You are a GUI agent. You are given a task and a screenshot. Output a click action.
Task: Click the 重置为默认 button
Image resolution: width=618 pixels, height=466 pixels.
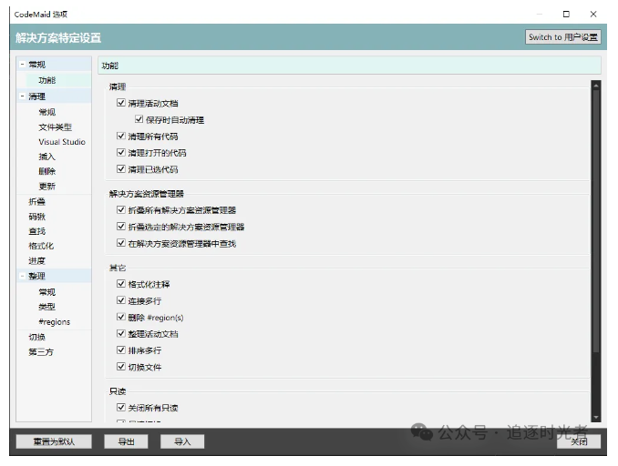[x=54, y=441]
